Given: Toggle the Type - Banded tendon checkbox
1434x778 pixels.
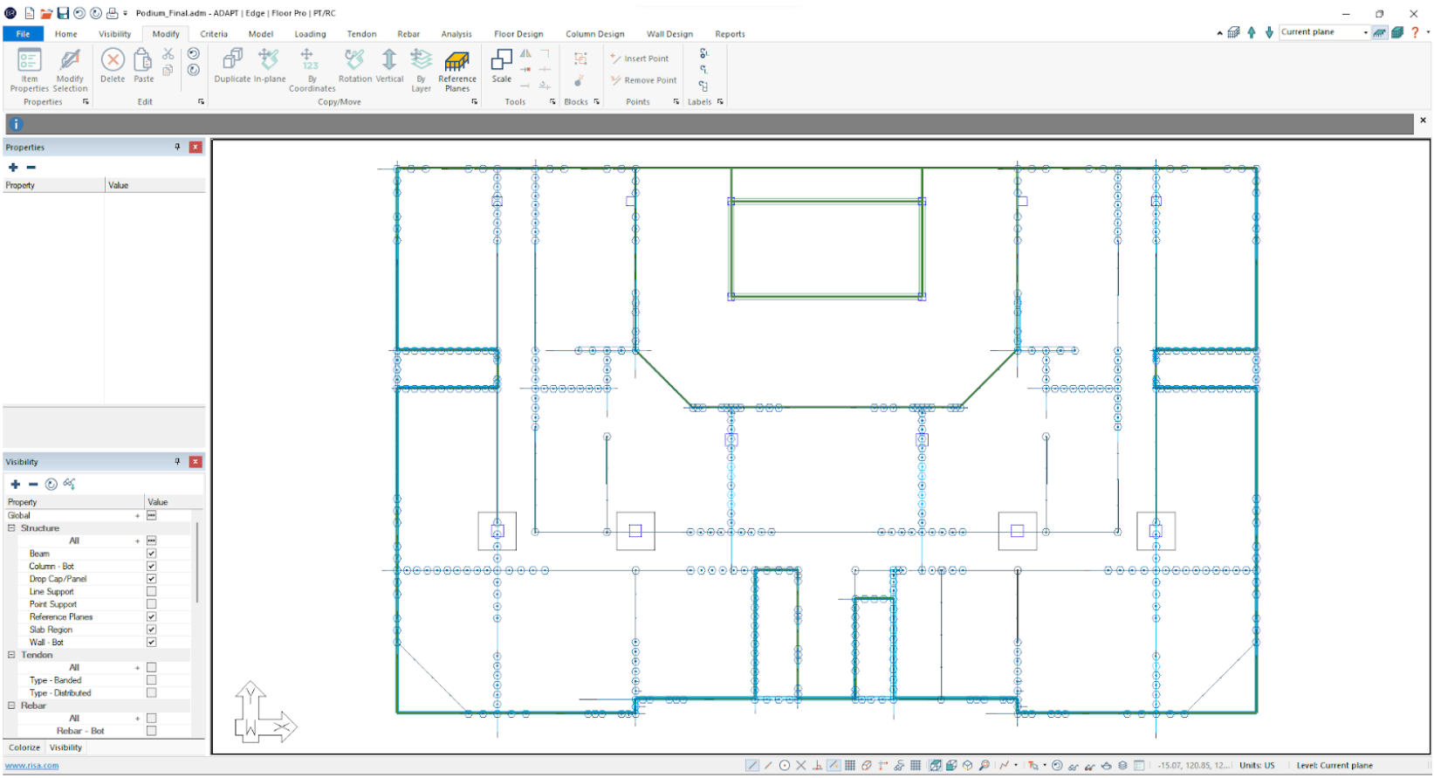Looking at the screenshot, I should click(152, 680).
